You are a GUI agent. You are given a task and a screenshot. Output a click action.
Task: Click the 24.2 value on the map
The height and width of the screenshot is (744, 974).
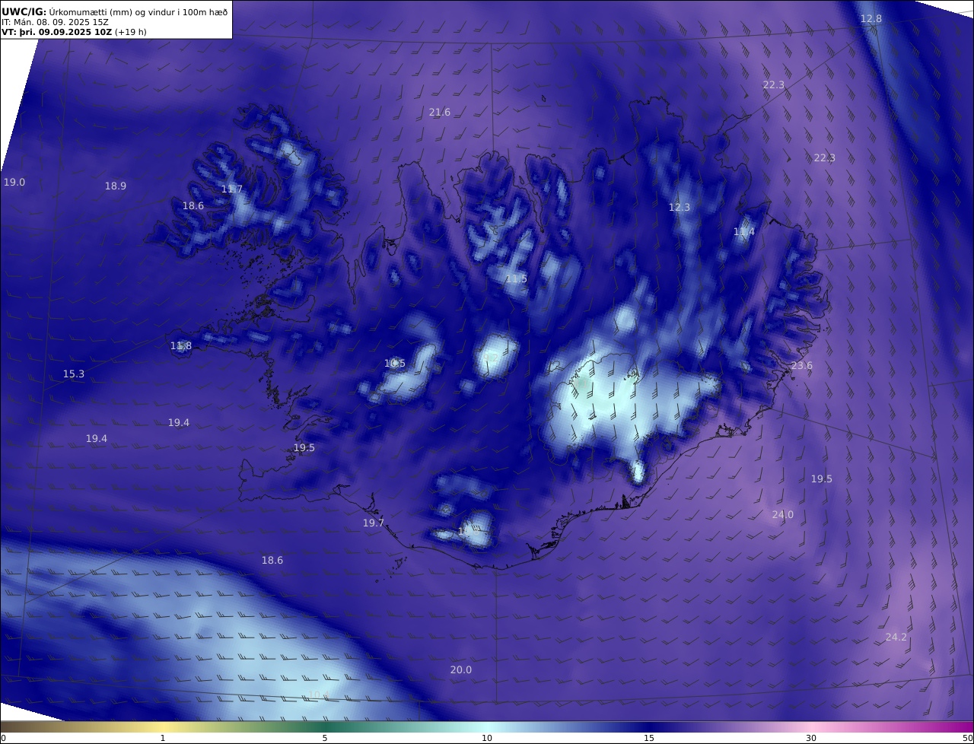tap(896, 637)
